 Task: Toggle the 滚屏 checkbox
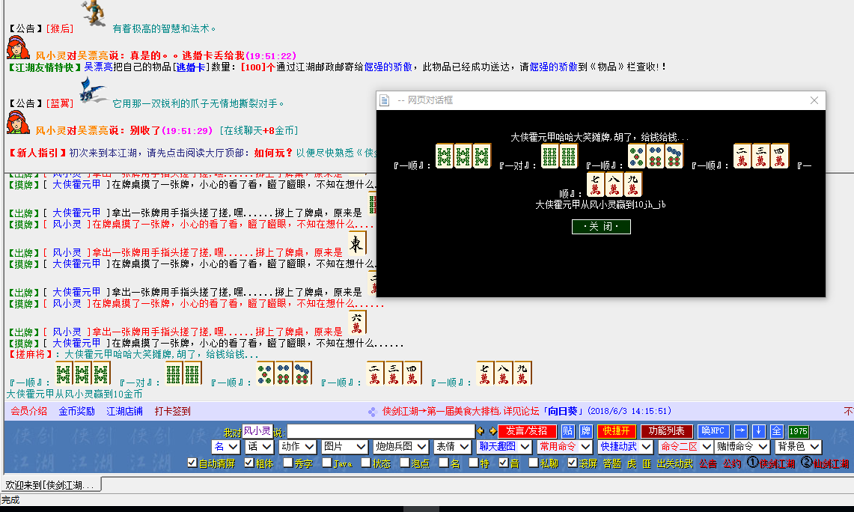point(573,463)
